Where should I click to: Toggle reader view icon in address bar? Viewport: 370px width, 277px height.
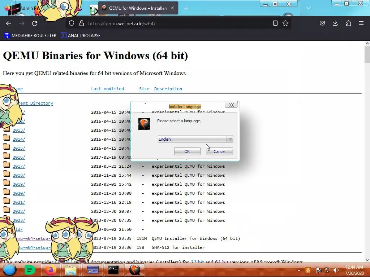click(275, 23)
